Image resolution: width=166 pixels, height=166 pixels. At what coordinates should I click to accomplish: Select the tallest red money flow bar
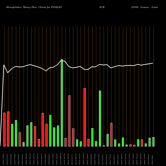click(x=85, y=117)
